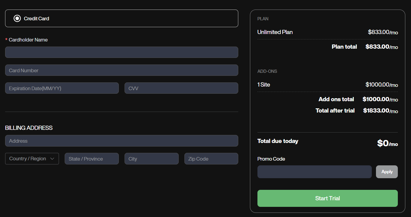411x217 pixels.
Task: Click the green Start Trial button
Action: pyautogui.click(x=327, y=198)
